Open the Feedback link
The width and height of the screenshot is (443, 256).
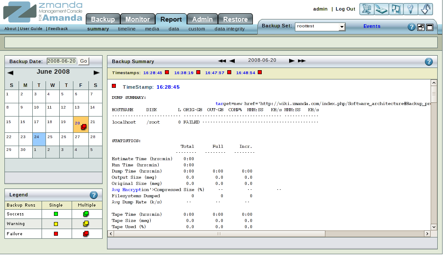coord(58,29)
